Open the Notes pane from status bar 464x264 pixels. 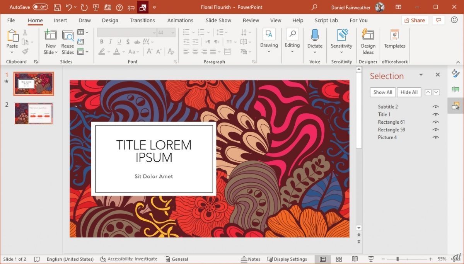coord(250,259)
